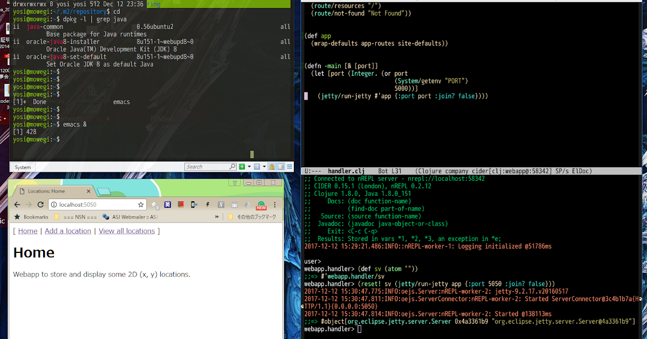Toggle the lock icon on the System panel
This screenshot has height=339, width=647.
[x=272, y=167]
